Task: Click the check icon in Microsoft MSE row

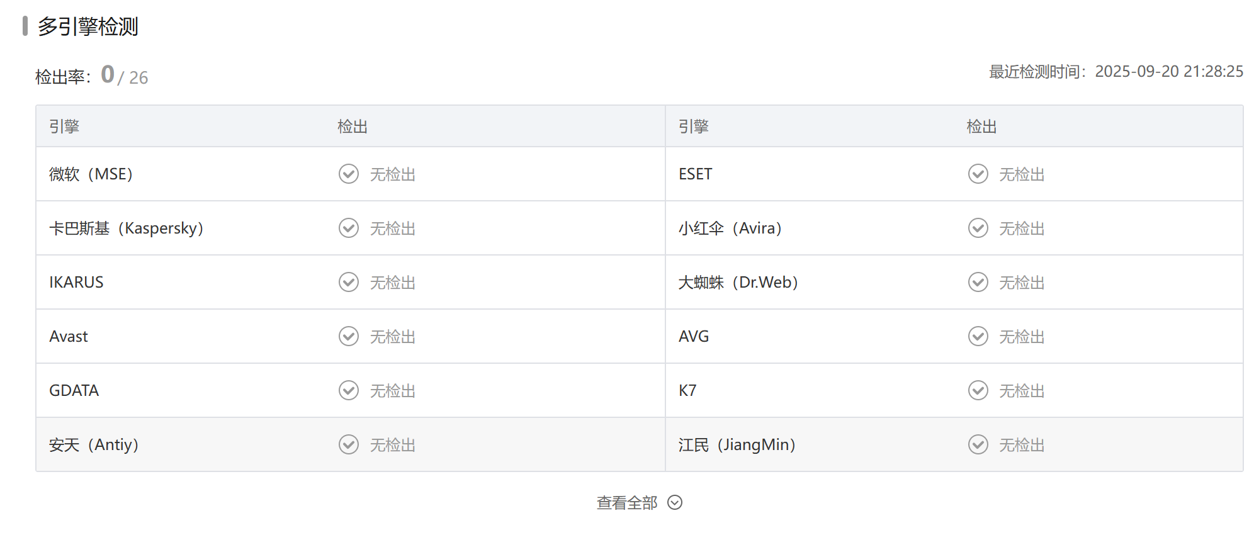Action: (348, 174)
